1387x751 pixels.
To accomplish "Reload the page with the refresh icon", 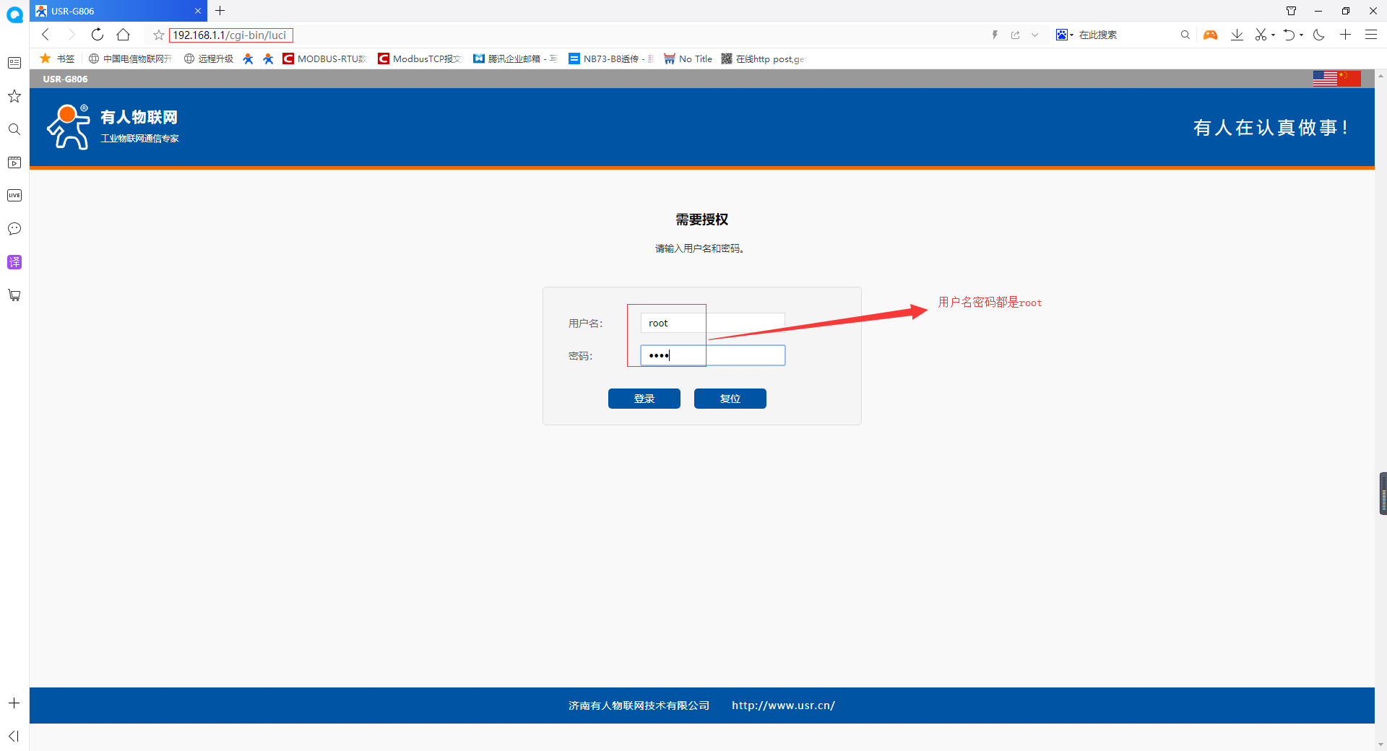I will 98,35.
